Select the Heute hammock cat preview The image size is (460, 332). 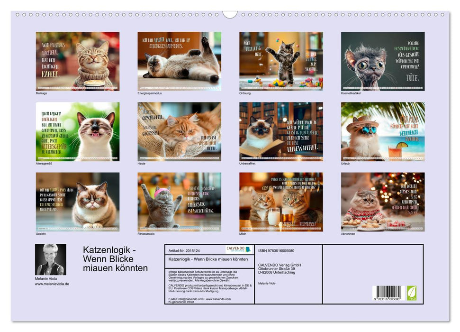pos(179,132)
